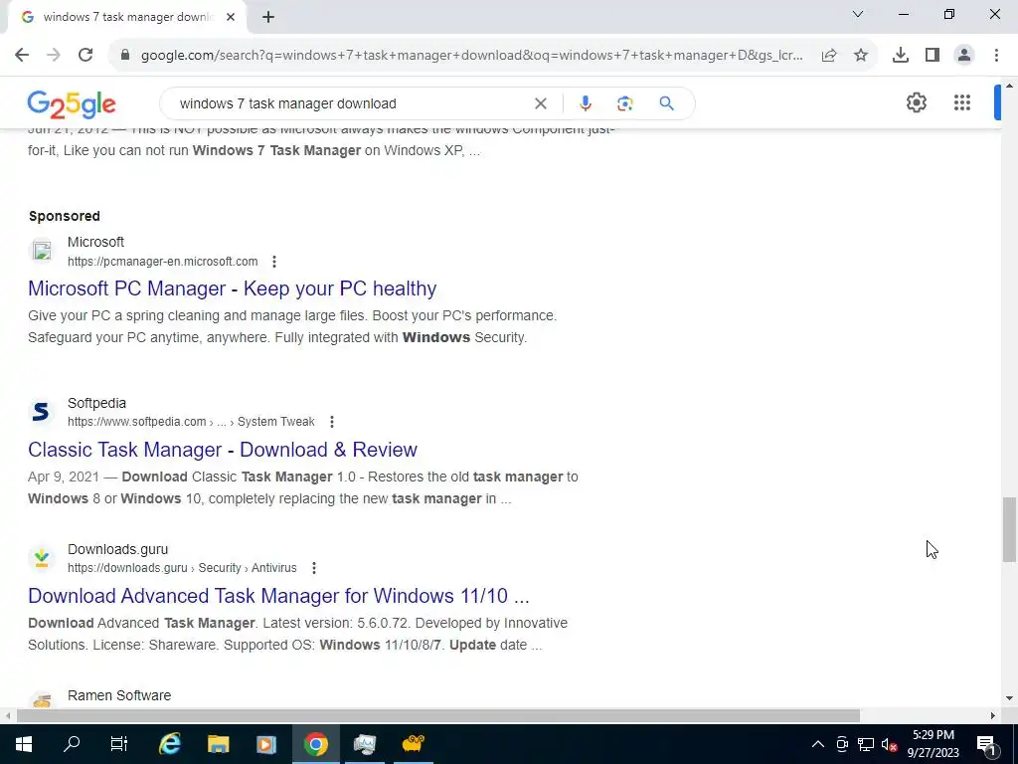Bookmark this page with the star icon
1018x764 pixels.
tap(861, 56)
